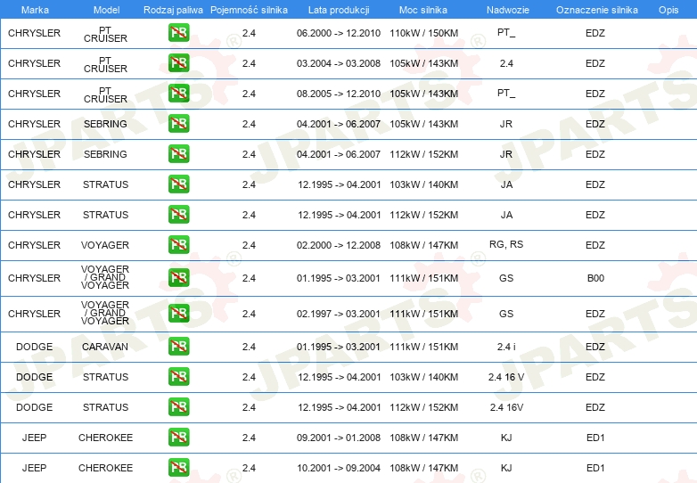Click the 2.4 16 V body cell
This screenshot has width=697, height=483.
(x=506, y=377)
